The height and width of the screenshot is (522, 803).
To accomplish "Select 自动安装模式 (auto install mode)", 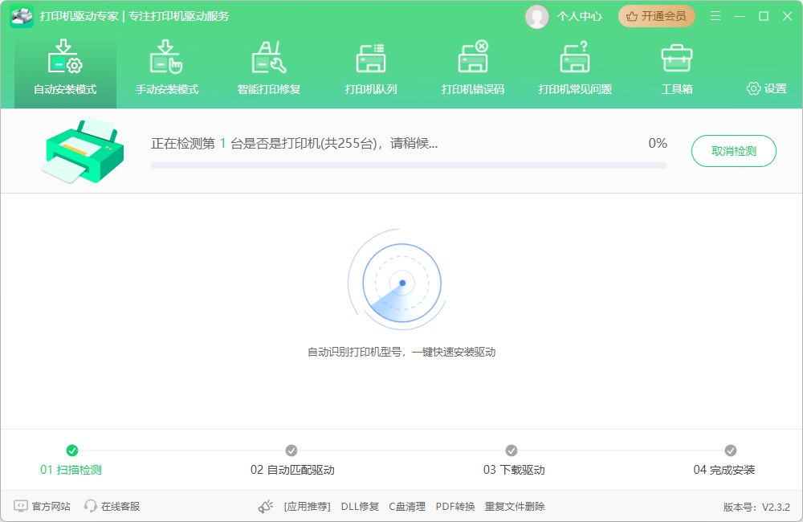I will pyautogui.click(x=64, y=68).
